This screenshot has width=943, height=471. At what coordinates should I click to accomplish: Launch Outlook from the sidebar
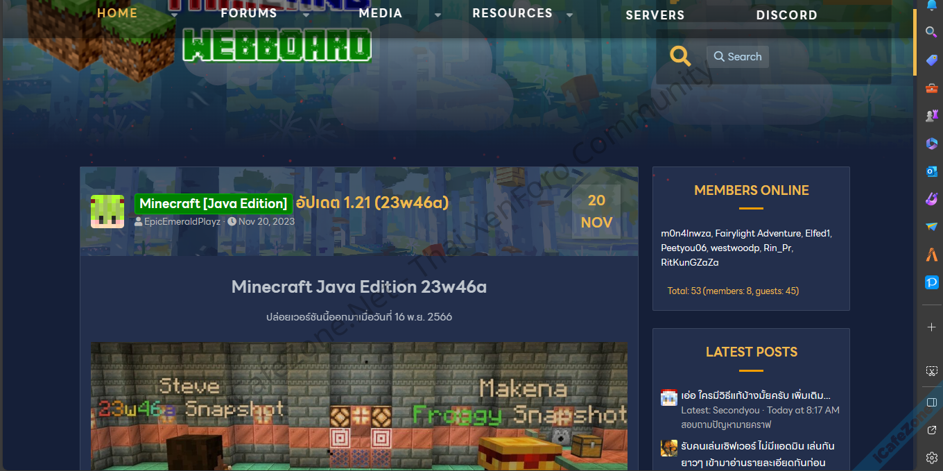[x=932, y=171]
